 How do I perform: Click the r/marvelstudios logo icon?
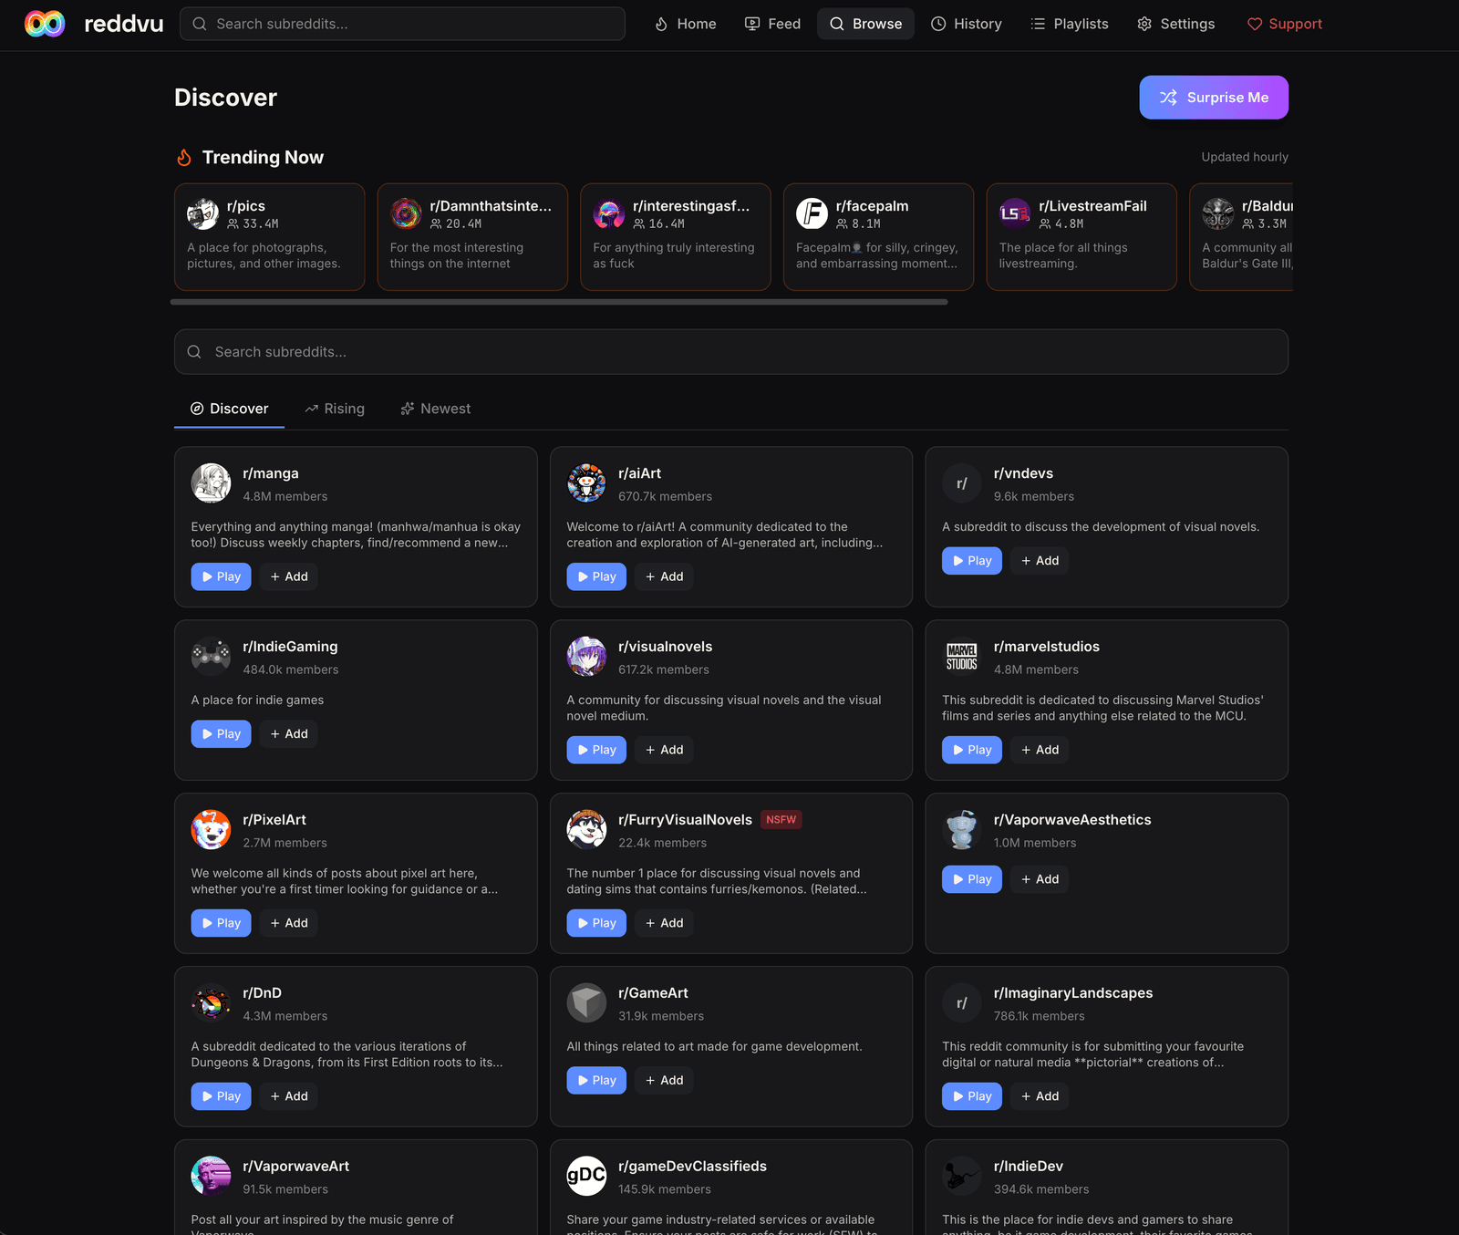coord(962,657)
